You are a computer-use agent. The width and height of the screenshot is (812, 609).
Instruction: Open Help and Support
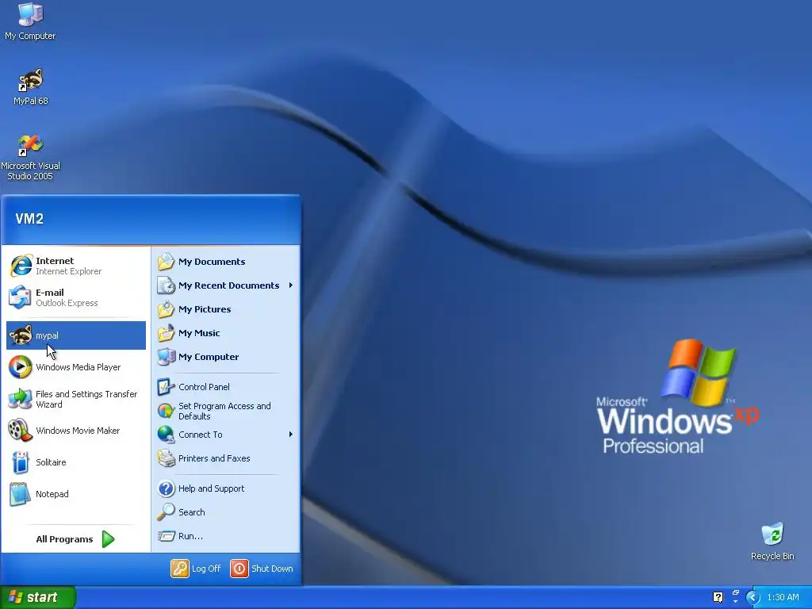[226, 488]
